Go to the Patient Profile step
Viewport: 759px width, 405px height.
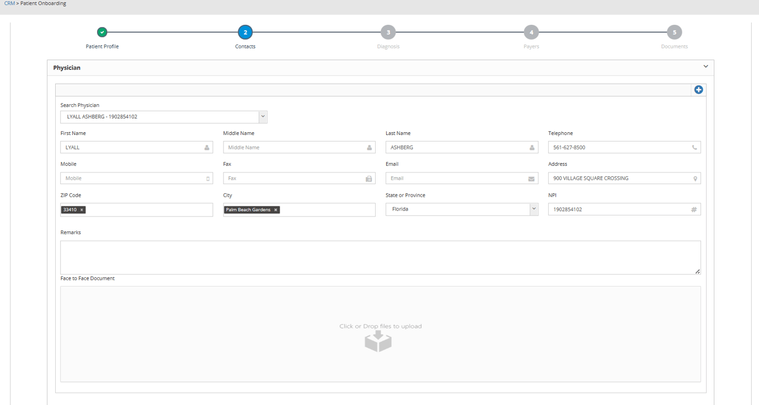(102, 33)
